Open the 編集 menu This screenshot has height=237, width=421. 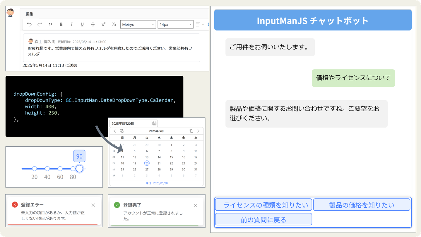pos(29,14)
